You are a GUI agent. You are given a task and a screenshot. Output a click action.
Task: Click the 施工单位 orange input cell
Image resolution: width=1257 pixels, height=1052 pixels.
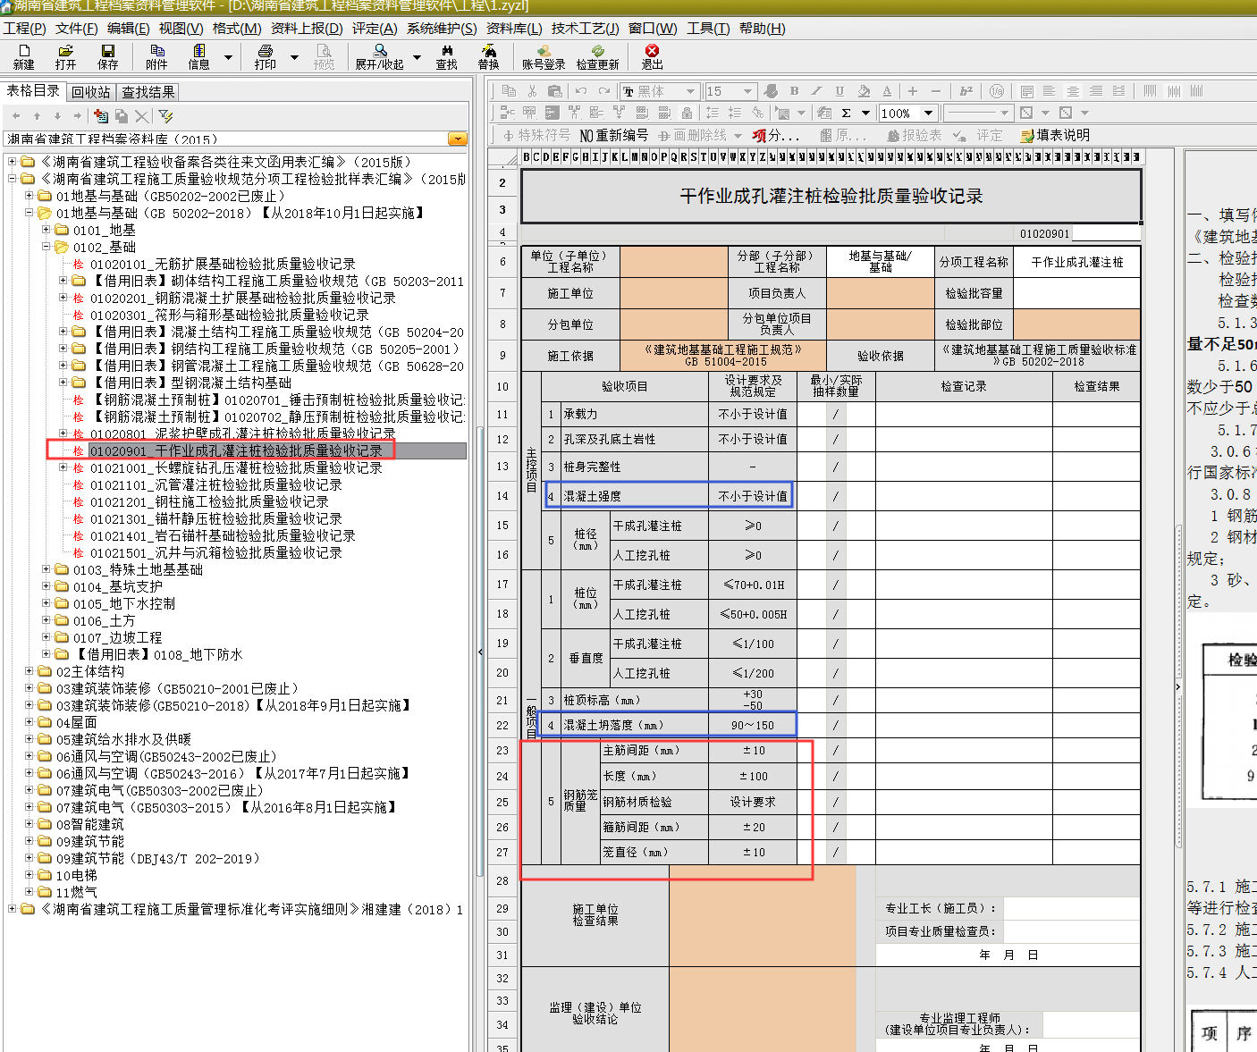[674, 293]
